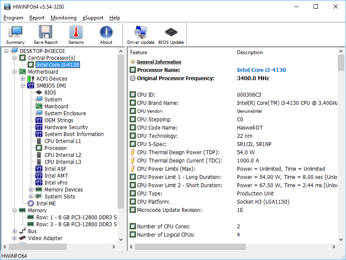Click the Bus connector icon
Image resolution: width=346 pixels, height=260 pixels.
22,231
